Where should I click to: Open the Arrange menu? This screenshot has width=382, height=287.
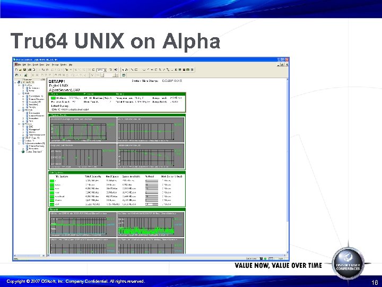55,65
